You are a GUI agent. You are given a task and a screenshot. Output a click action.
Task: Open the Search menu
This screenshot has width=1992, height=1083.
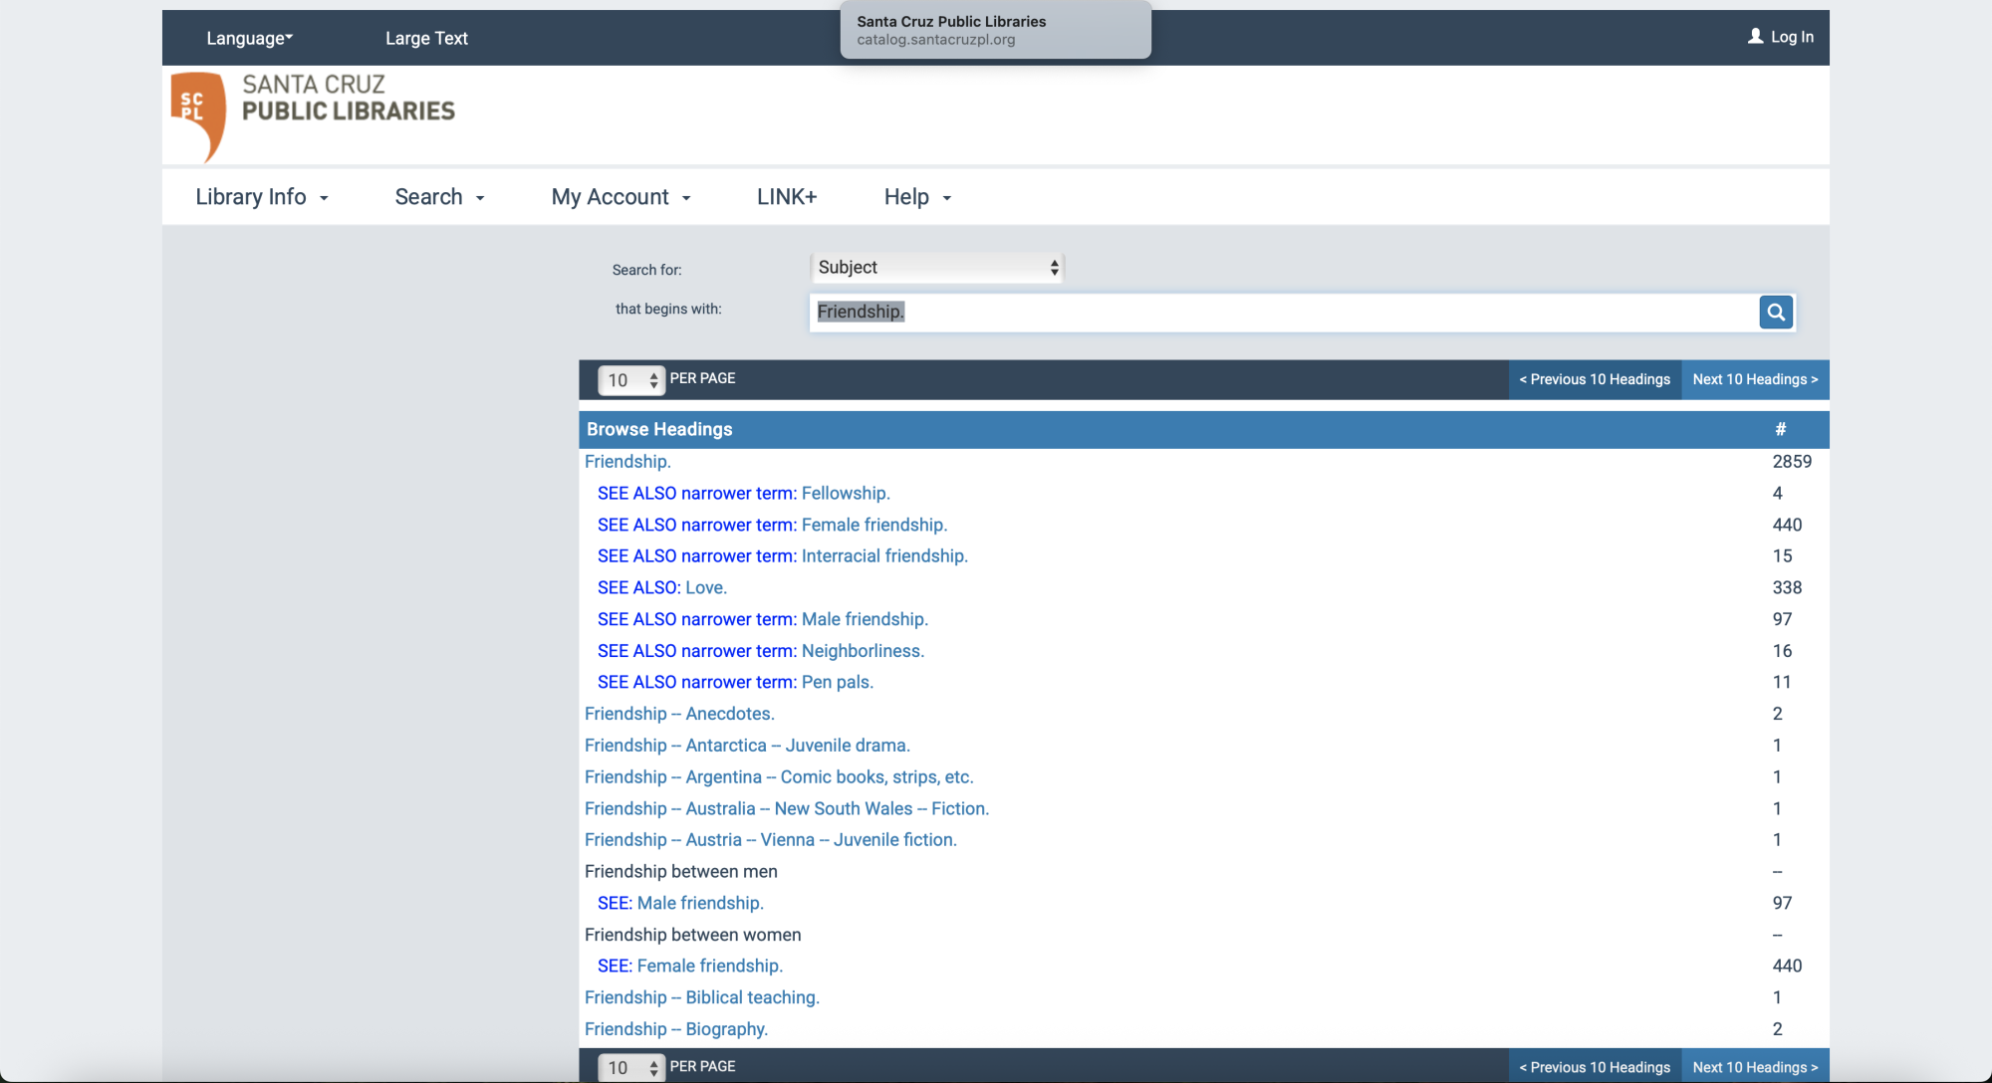(438, 196)
